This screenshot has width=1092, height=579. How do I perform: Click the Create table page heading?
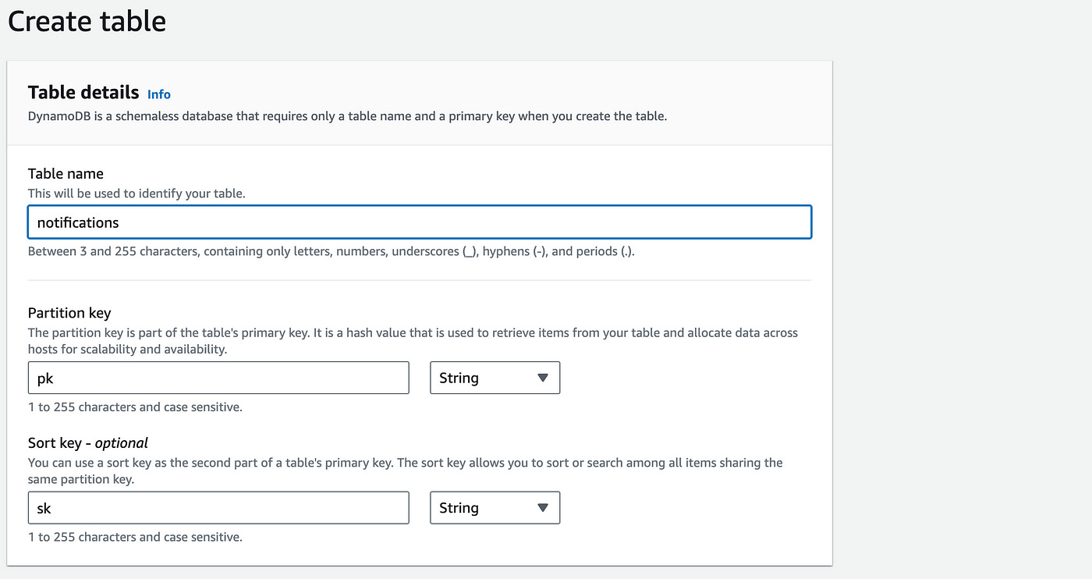(x=87, y=21)
